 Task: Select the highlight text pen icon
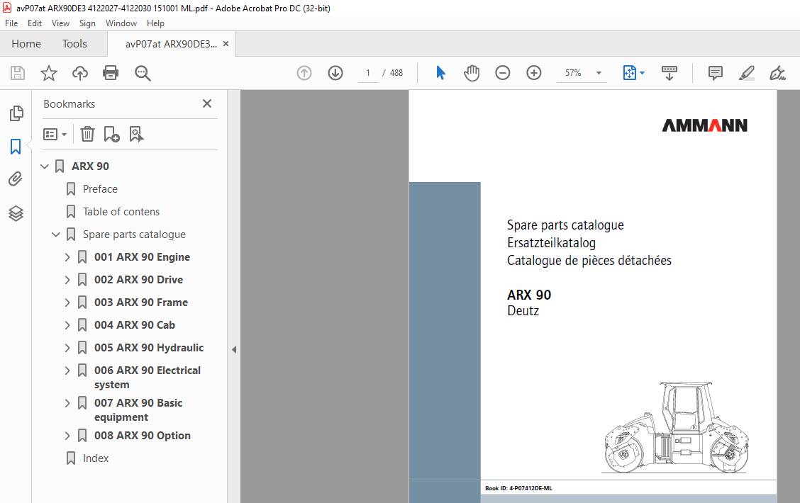click(746, 73)
